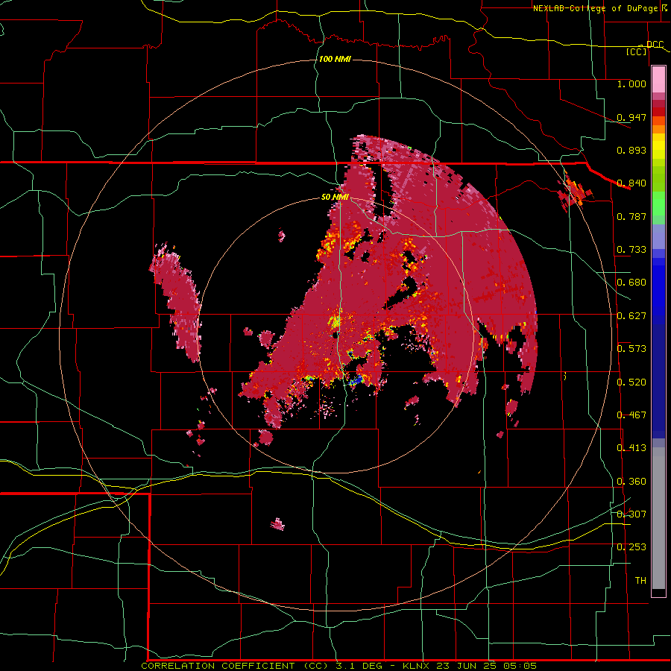Click the 0.467 color scale value
This screenshot has width=671, height=671.
pos(631,415)
